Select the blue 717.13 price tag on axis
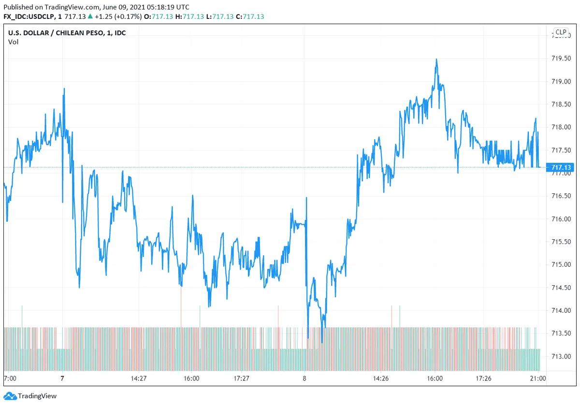Viewport: 580px width, 406px height. coord(561,168)
